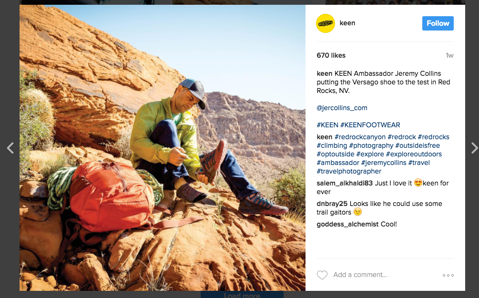Image resolution: width=479 pixels, height=298 pixels.
Task: Open the #redrockcanyon hashtag link
Action: coord(360,137)
